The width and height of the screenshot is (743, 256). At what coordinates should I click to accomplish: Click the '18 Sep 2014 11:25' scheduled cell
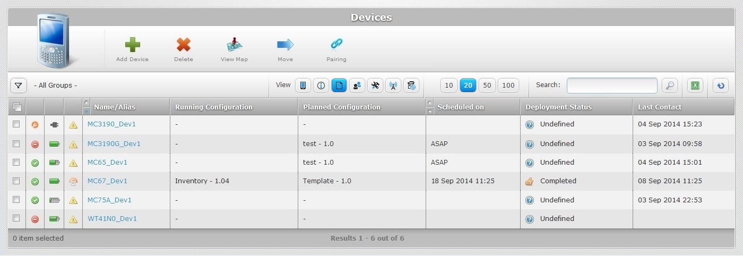click(x=463, y=181)
